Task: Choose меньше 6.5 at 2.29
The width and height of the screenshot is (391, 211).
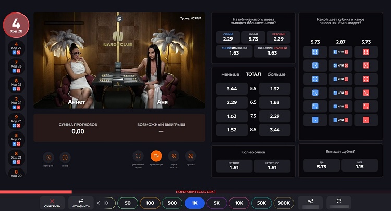Action: click(x=232, y=102)
